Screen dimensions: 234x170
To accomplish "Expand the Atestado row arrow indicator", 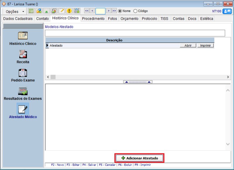I will point(47,45).
